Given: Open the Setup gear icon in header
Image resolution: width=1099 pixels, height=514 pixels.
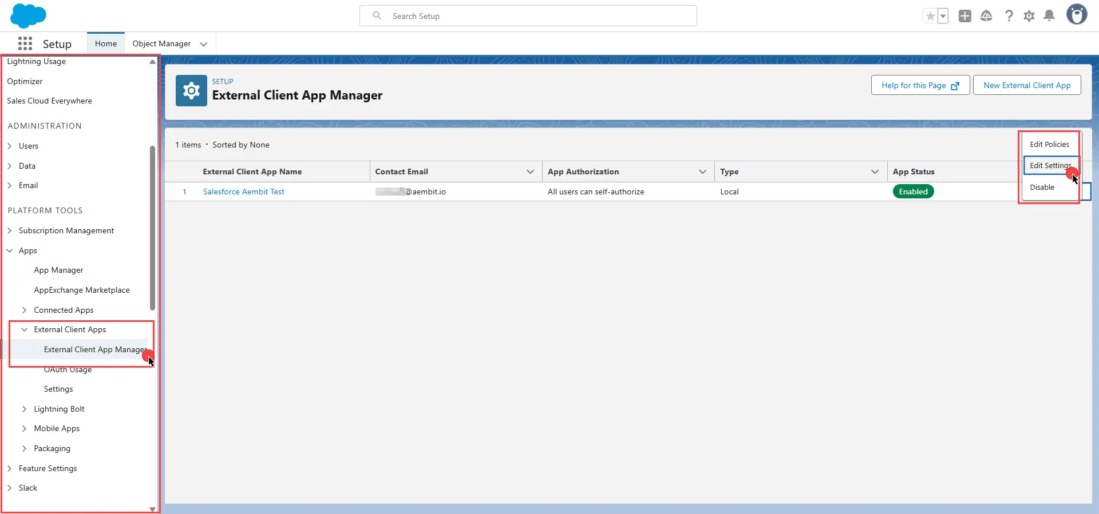Looking at the screenshot, I should pos(1029,16).
